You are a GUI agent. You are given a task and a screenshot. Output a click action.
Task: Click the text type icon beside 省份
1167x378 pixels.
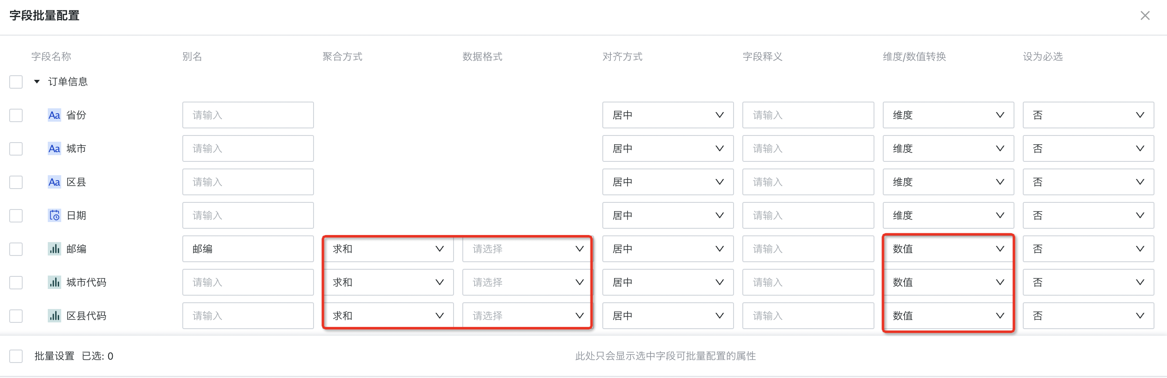click(54, 115)
